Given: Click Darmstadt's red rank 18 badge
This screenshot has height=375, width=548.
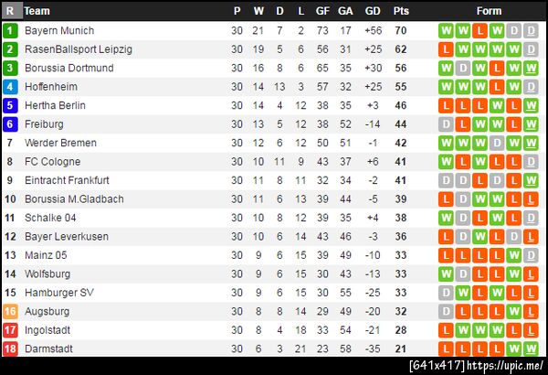Looking at the screenshot, I should point(10,348).
